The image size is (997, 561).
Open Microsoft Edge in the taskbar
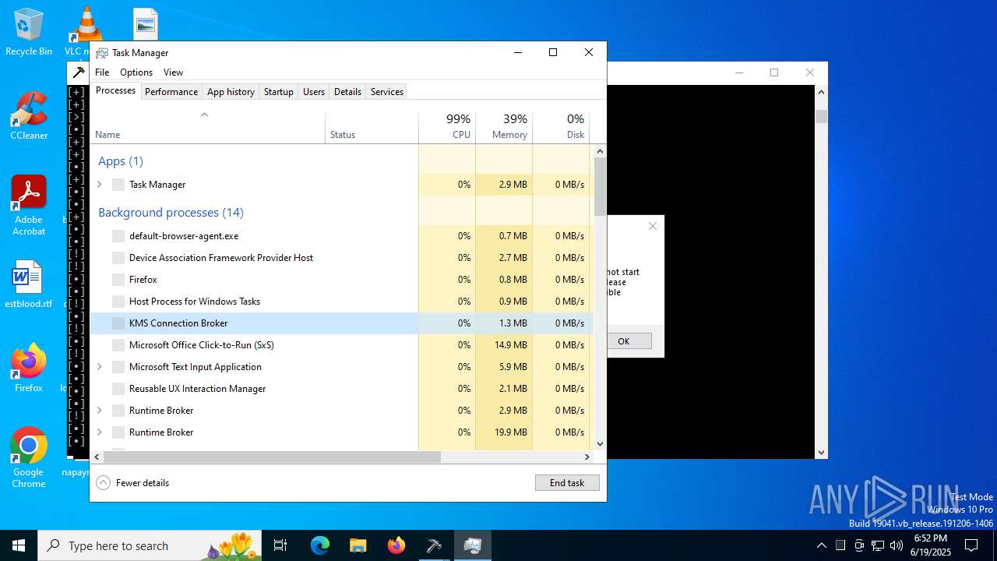click(x=320, y=545)
